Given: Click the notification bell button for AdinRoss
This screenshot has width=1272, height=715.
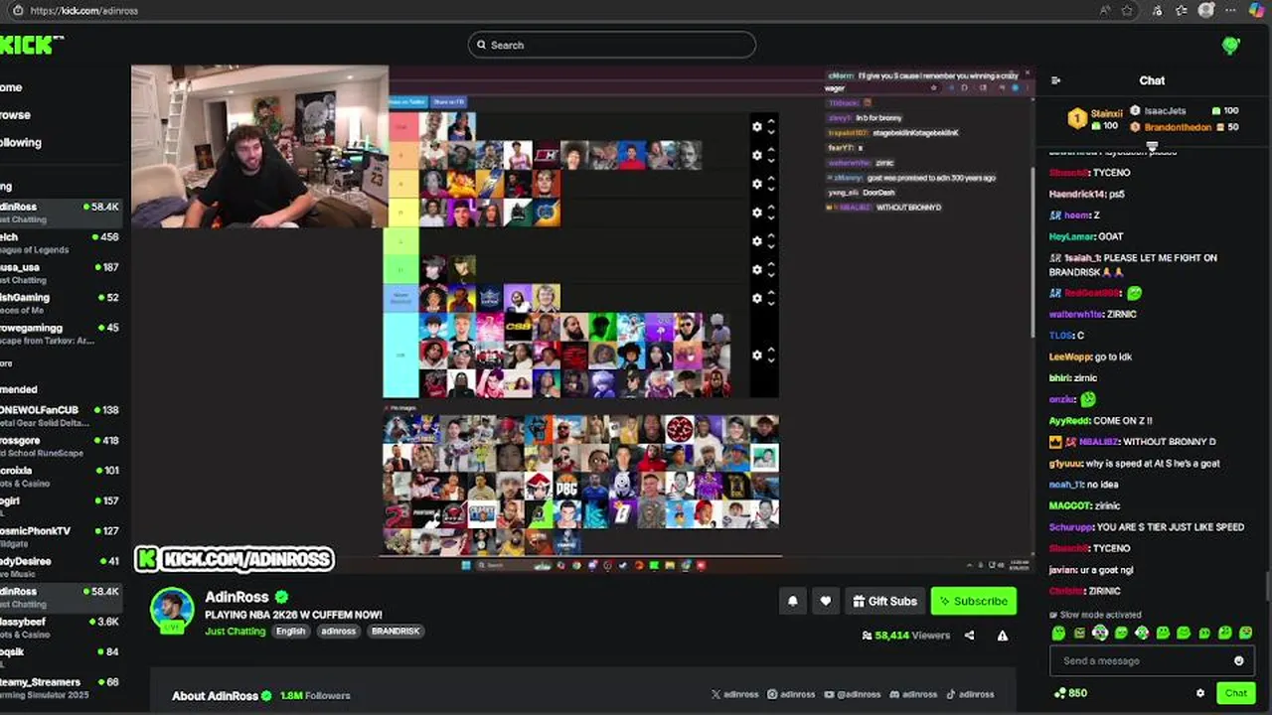Looking at the screenshot, I should [792, 601].
